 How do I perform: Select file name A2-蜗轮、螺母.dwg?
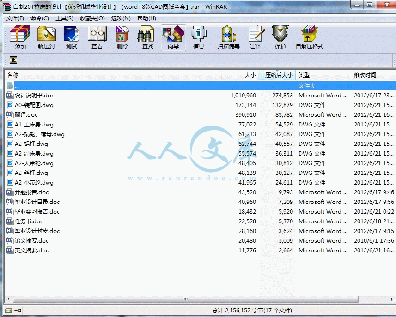pyautogui.click(x=40, y=134)
